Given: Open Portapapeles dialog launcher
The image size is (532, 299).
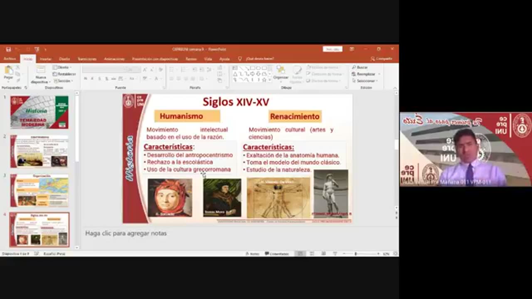Looking at the screenshot, I should coord(26,88).
